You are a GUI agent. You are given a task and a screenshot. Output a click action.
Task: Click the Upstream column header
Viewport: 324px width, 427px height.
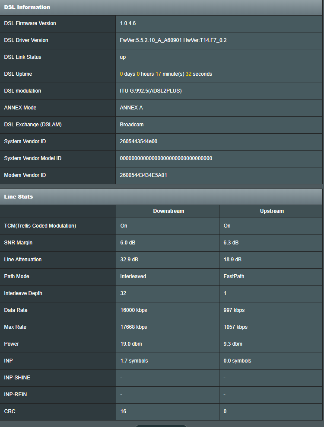[272, 211]
